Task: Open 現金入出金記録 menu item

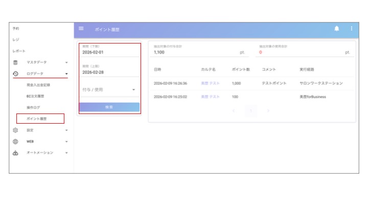Action: (x=38, y=85)
